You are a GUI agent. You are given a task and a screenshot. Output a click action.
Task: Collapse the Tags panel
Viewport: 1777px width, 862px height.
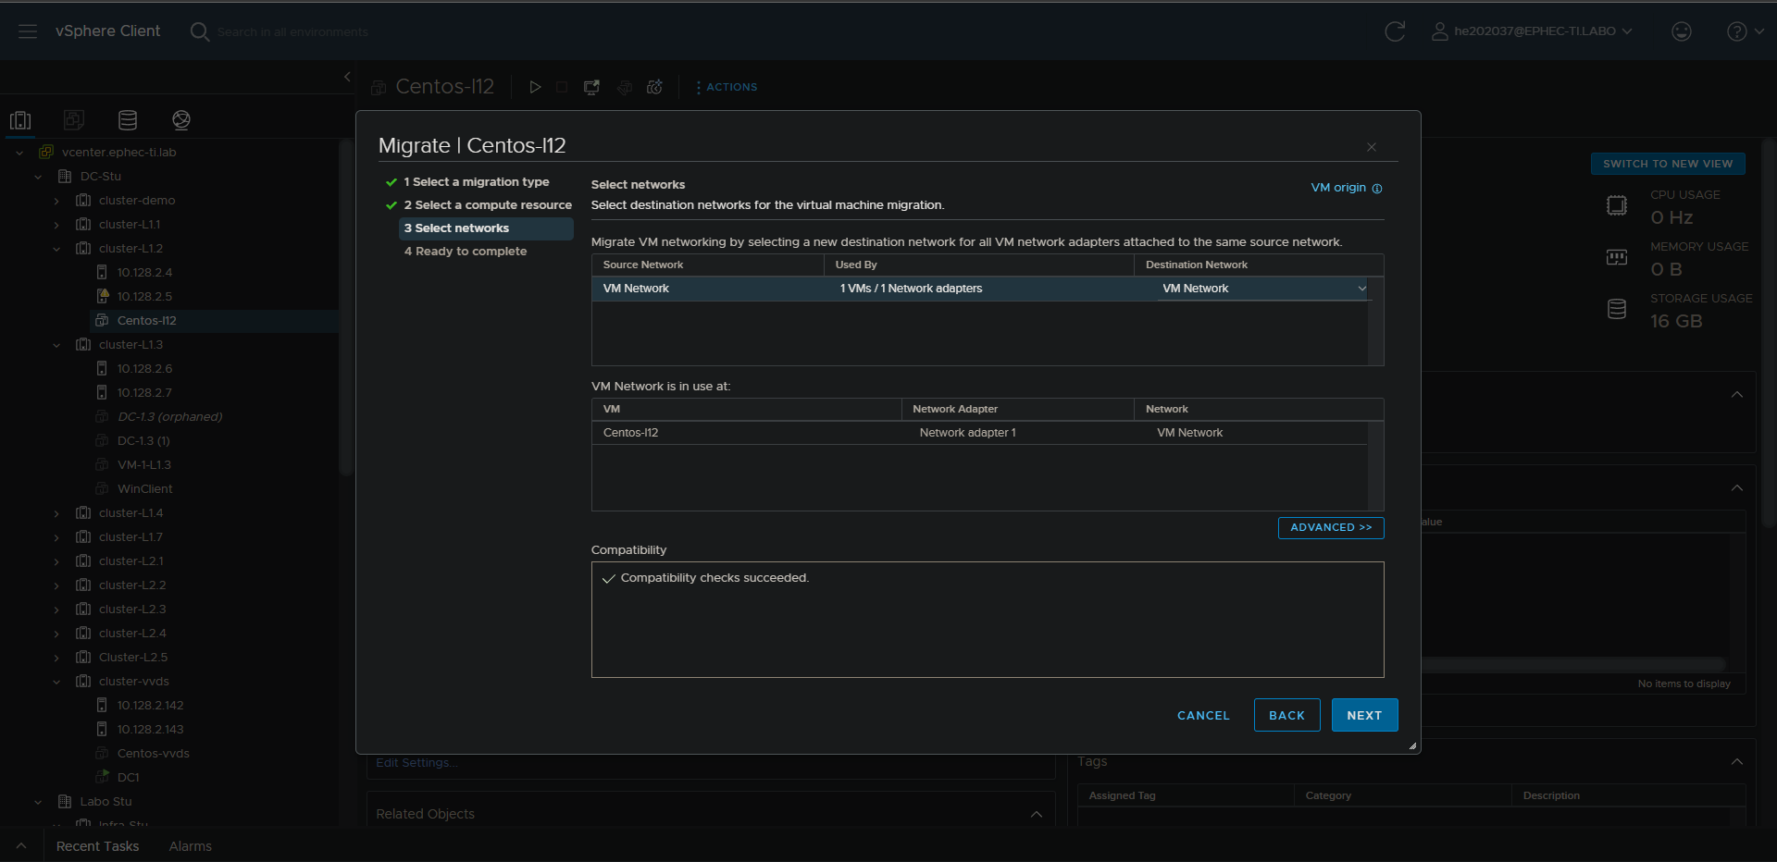point(1737,761)
